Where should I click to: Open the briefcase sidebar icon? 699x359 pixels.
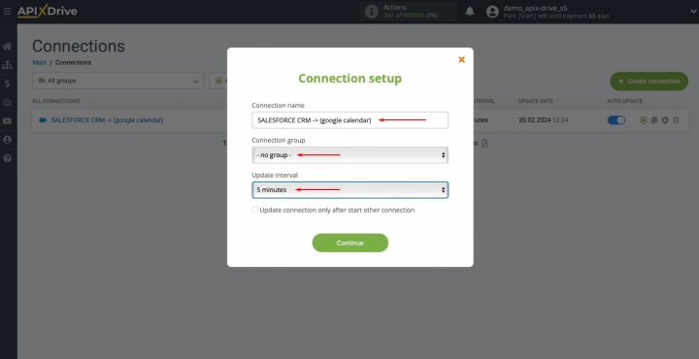[x=7, y=103]
